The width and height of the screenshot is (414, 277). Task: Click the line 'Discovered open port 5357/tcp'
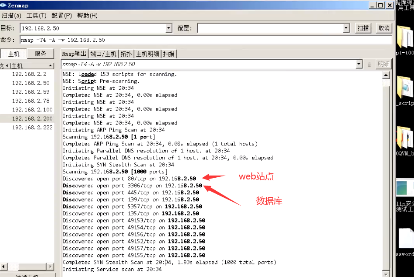click(132, 206)
